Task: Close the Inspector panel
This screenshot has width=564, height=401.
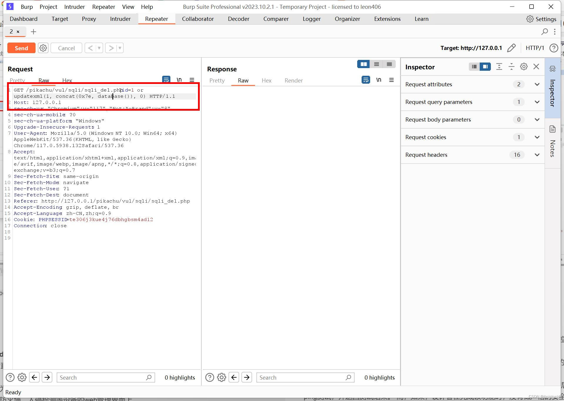Action: 536,67
